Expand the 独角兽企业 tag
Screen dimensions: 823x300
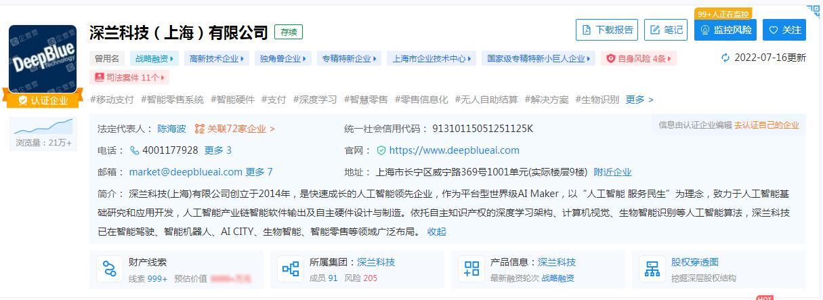(283, 58)
